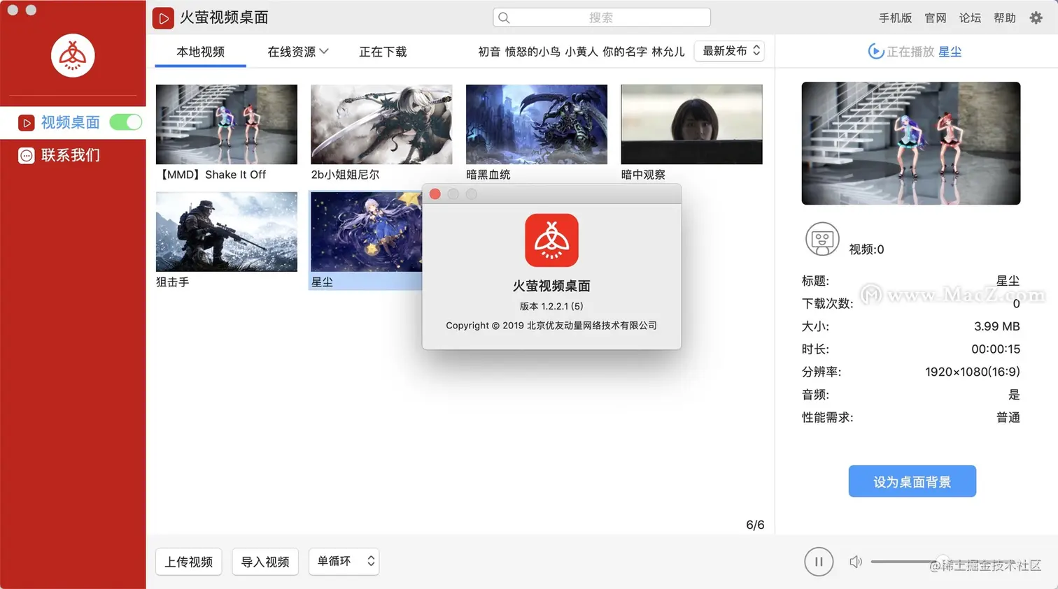Click in the 搜索 search field

pyautogui.click(x=602, y=17)
